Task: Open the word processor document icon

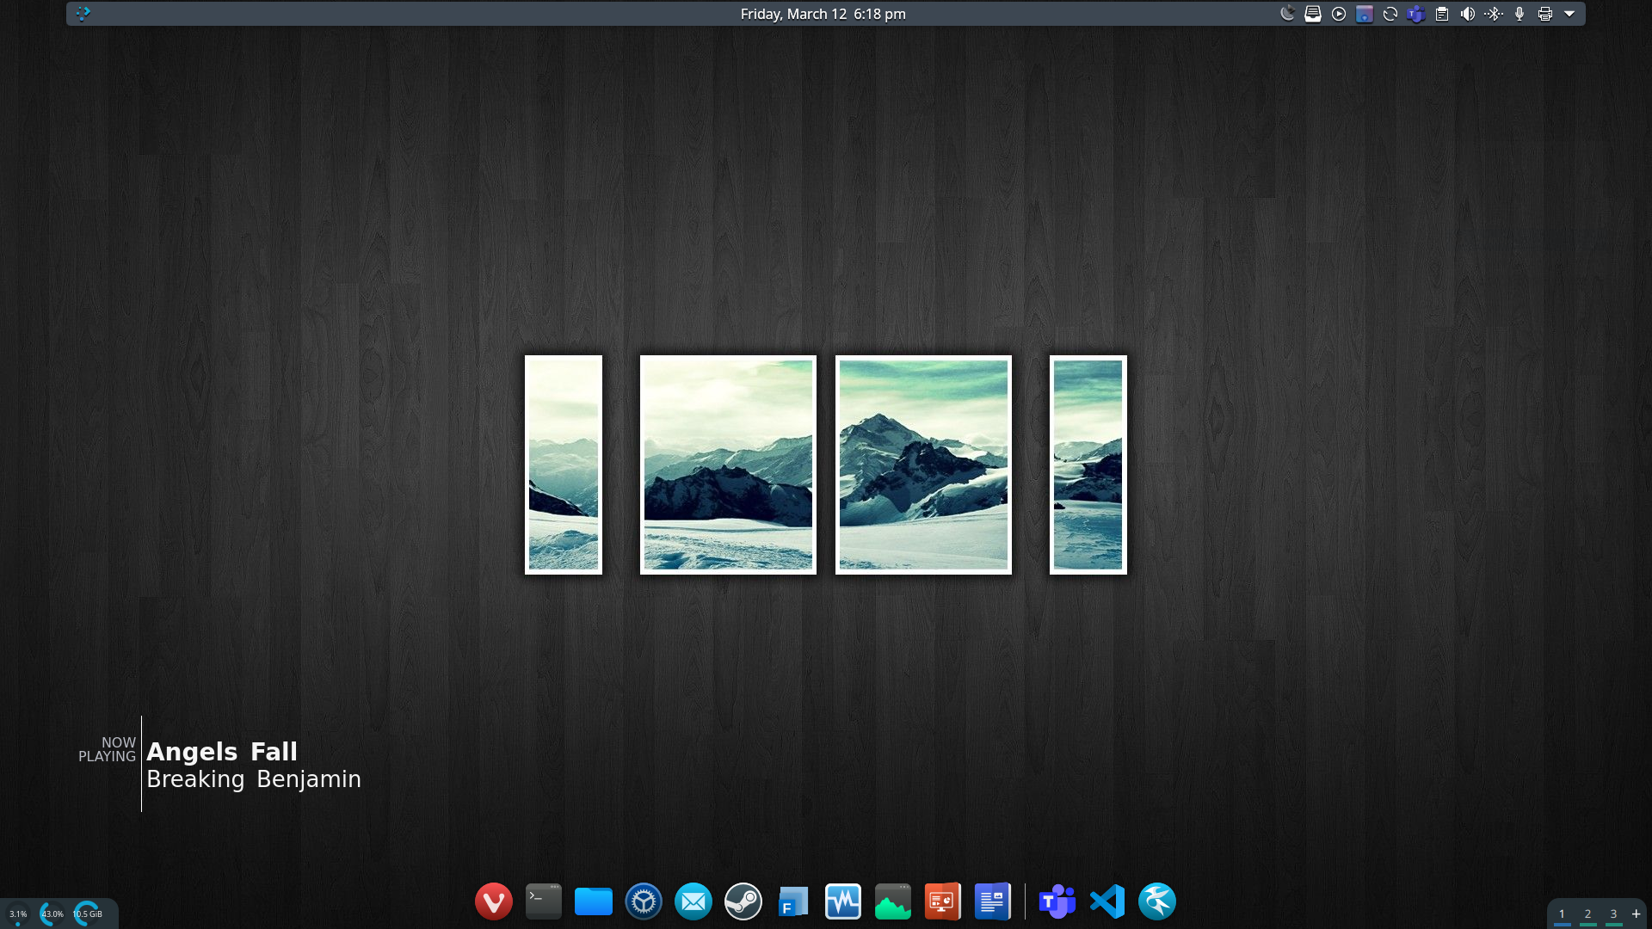Action: pos(992,901)
